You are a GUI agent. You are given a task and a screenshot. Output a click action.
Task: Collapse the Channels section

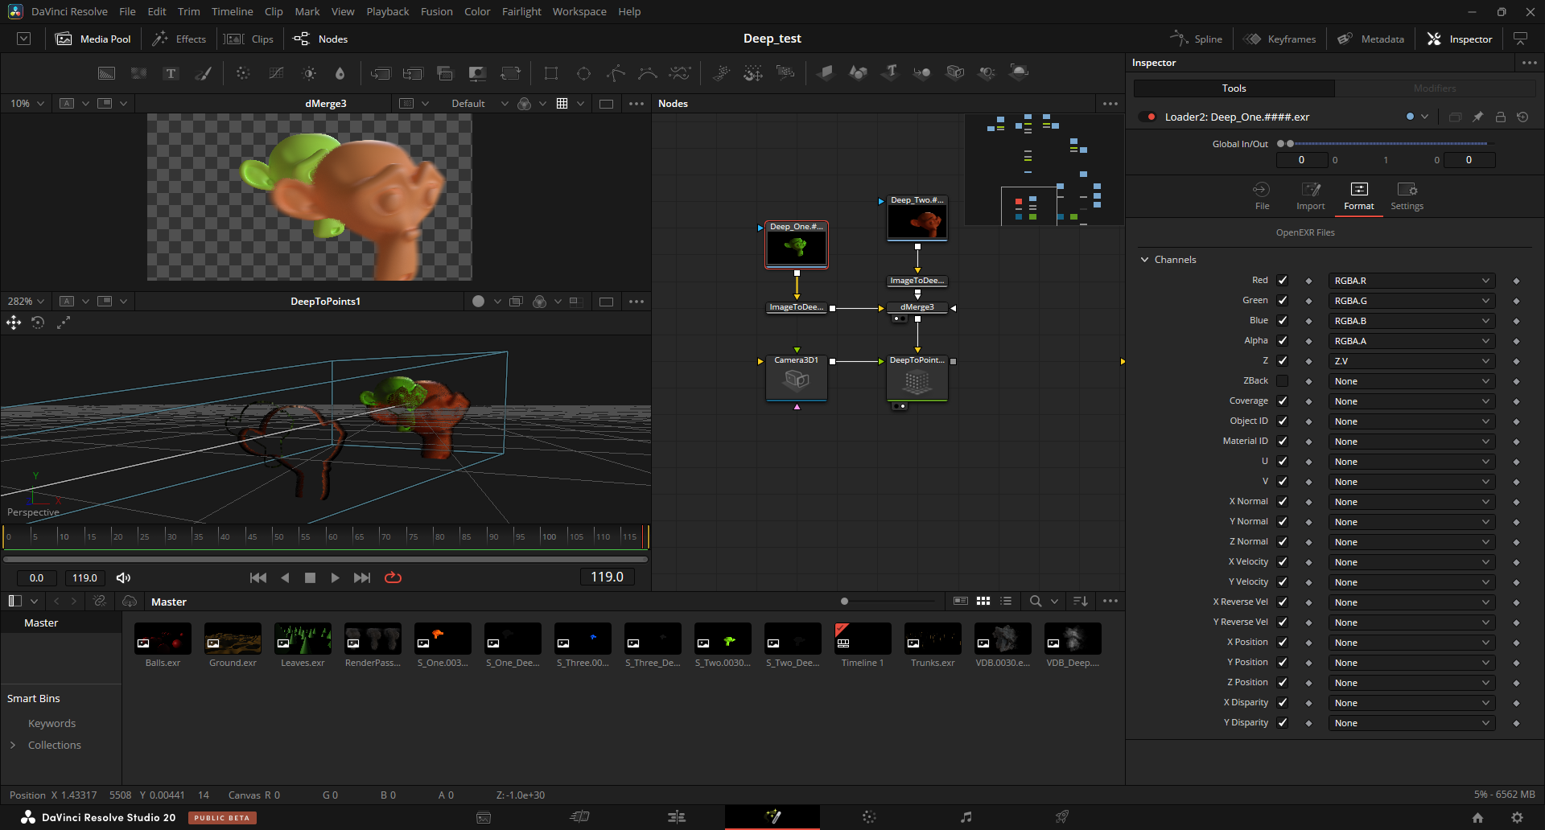[x=1144, y=260]
